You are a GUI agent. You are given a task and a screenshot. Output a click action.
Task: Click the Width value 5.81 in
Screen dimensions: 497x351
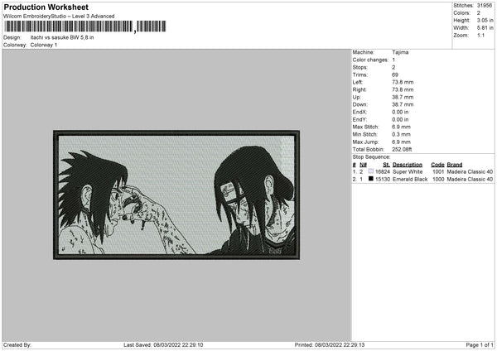(485, 28)
